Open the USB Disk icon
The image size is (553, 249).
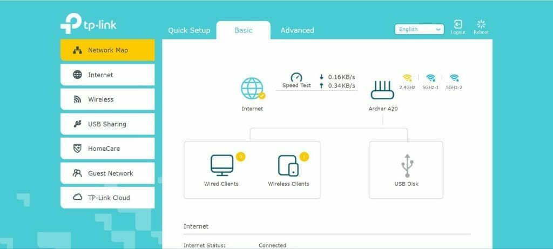[407, 166]
